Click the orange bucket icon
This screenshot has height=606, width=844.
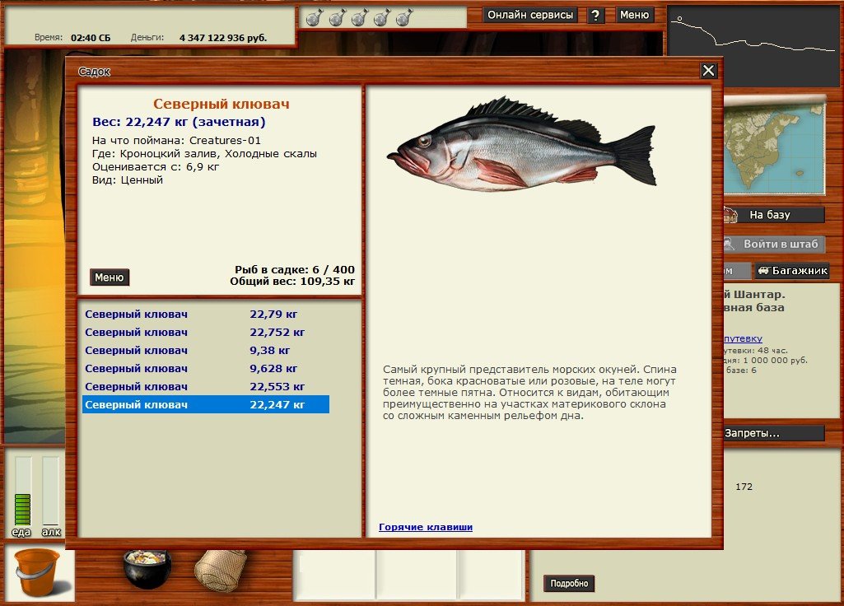pos(37,572)
